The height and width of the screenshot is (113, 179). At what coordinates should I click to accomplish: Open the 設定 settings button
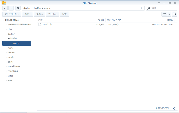tap(64, 14)
